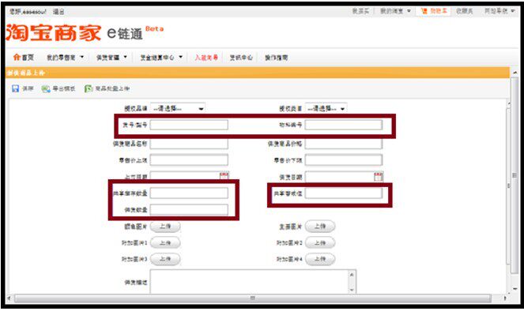Click 保存 save button text

click(28, 88)
